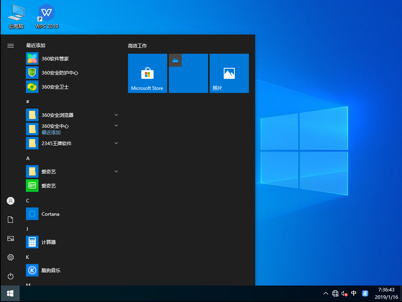Screen dimensions: 402x302
Task: Open the Microsoft Store tile
Action: [148, 73]
